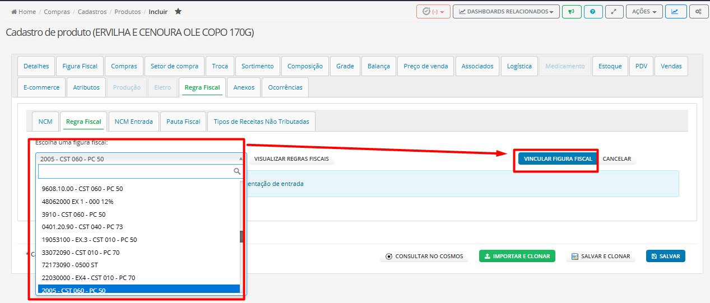The height and width of the screenshot is (303, 710).
Task: Choose option 0401.20.90 - CST 040 - PC 73
Action: pos(82,227)
